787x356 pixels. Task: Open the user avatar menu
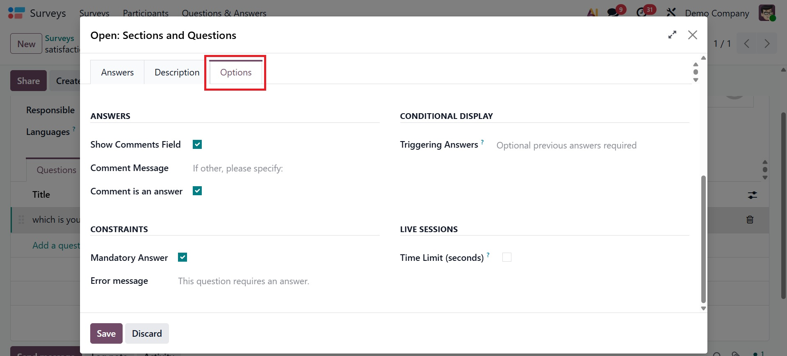click(766, 13)
